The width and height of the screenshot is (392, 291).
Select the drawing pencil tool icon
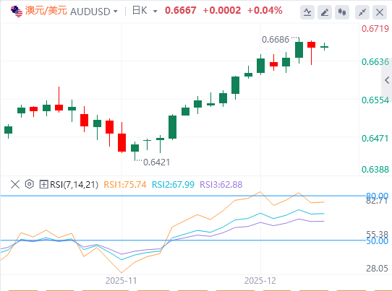click(x=325, y=12)
